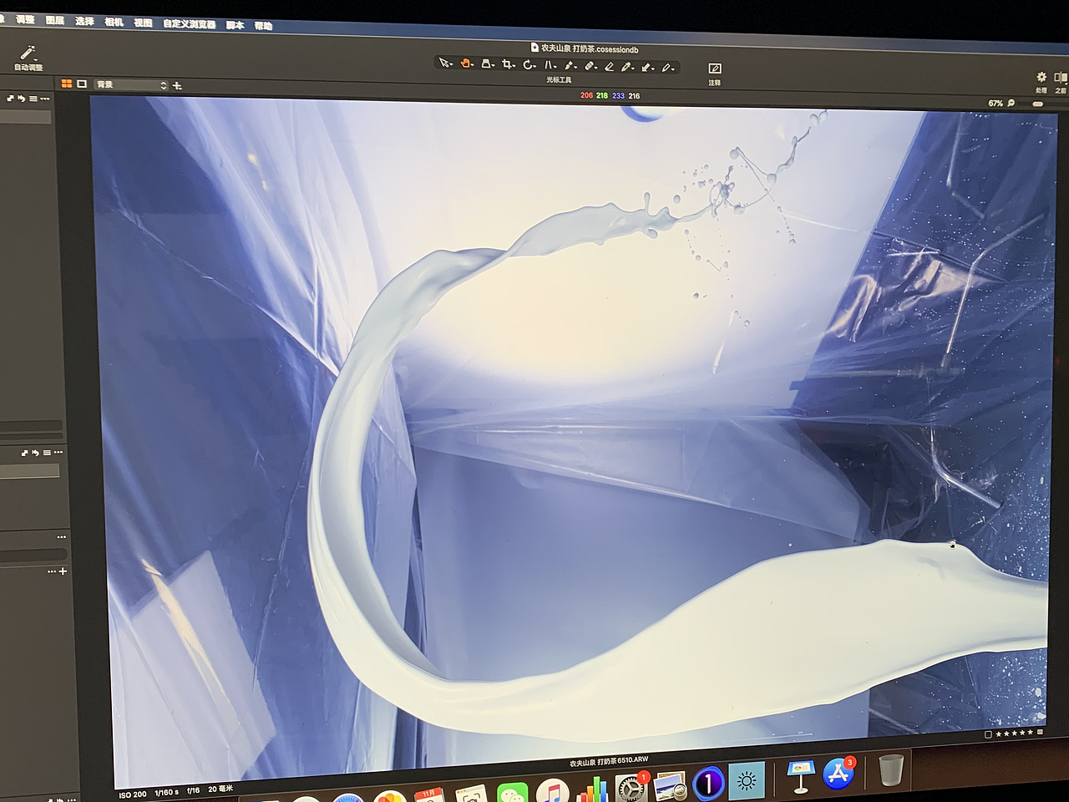Open the 选择 menu
The height and width of the screenshot is (802, 1069).
point(84,21)
